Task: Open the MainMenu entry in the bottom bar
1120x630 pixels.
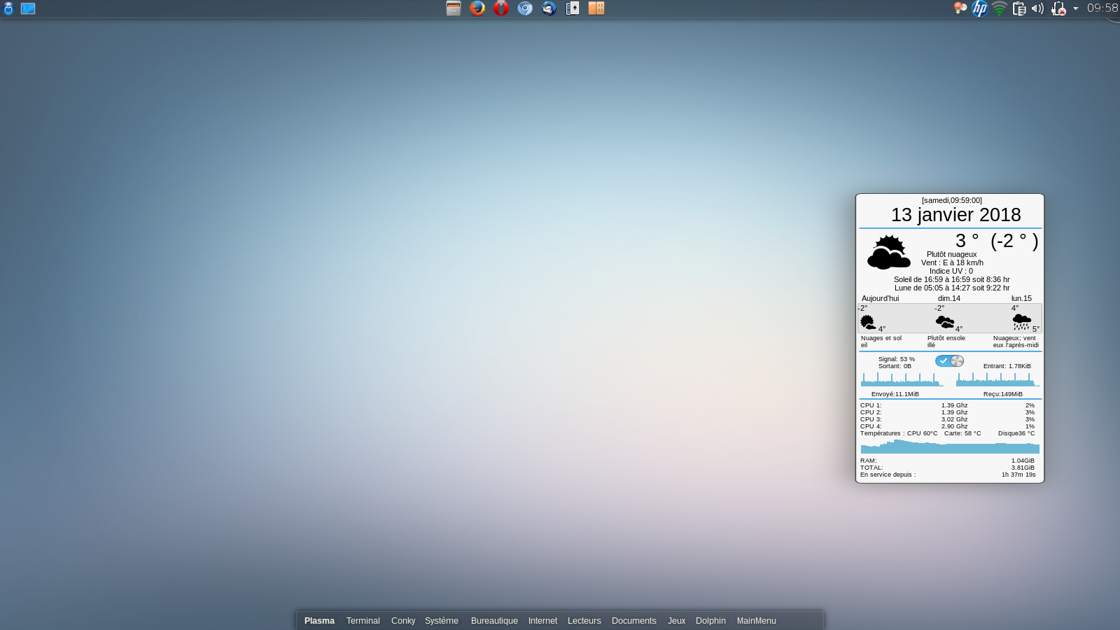Action: point(757,621)
